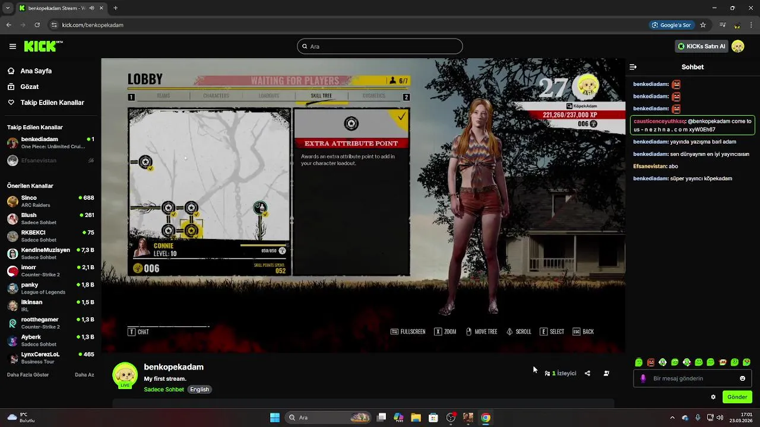760x427 pixels.
Task: Click the share stream icon
Action: click(587, 374)
